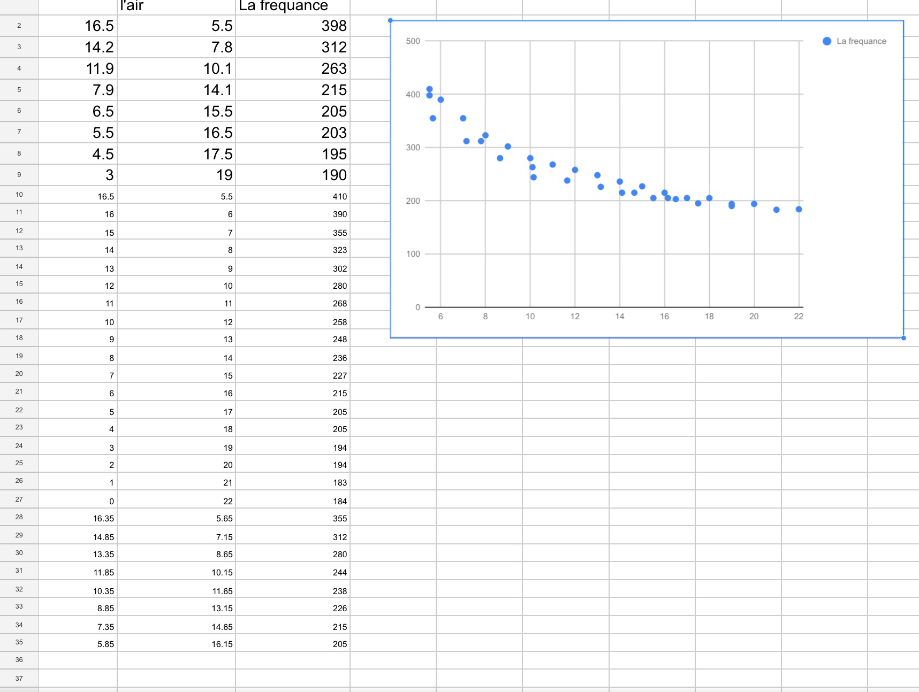Click the 500 label on the vertical axis

[x=413, y=41]
